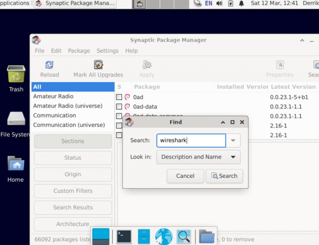Tick the checkbox for 0ad-data
Viewport: 319px width, 245px height.
tap(119, 106)
